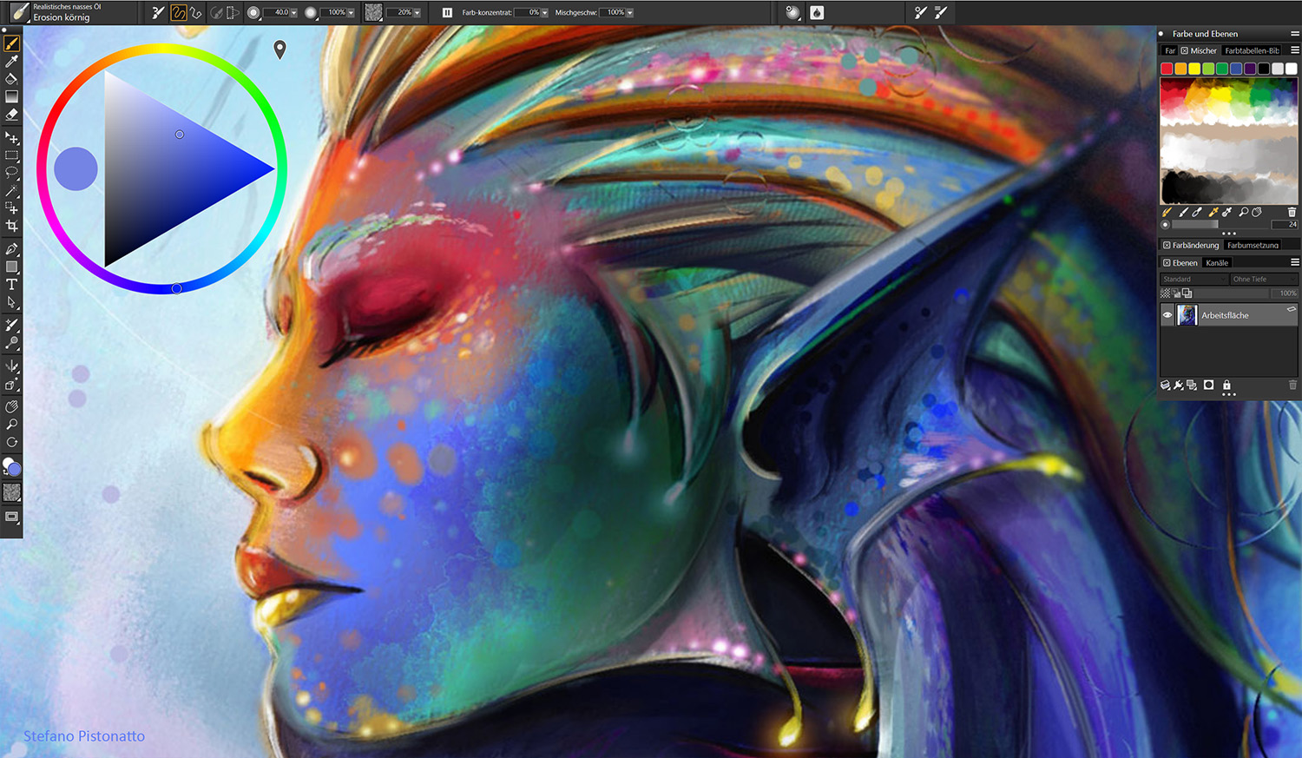The height and width of the screenshot is (758, 1302).
Task: Choose the Text tool
Action: [x=11, y=285]
